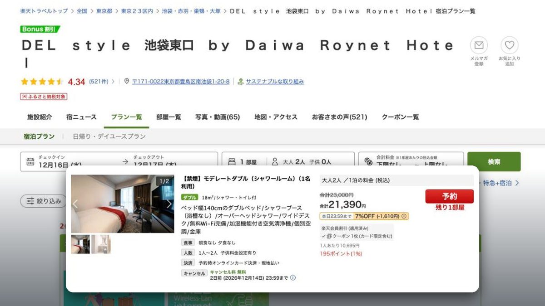The height and width of the screenshot is (306, 545).
Task: Click the main room photo
Action: (x=123, y=204)
